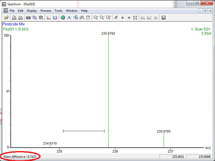Click the Mass difference status text
The height and width of the screenshot is (161, 215).
tap(20, 157)
